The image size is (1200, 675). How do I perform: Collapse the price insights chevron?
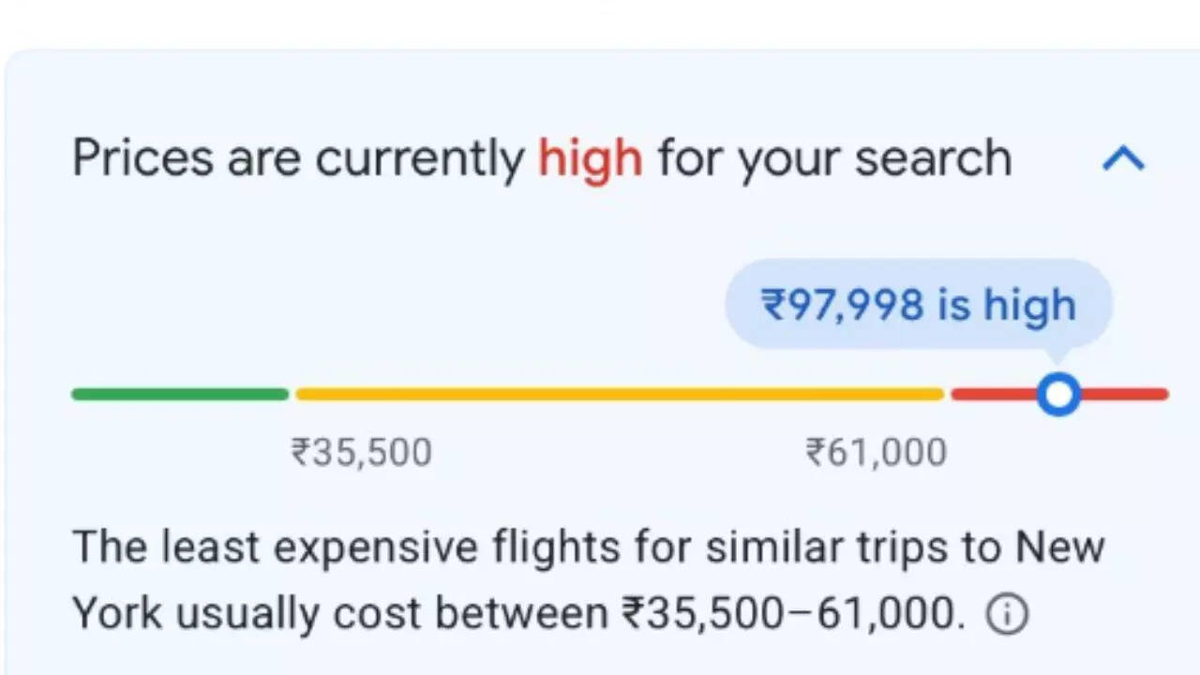(1124, 159)
